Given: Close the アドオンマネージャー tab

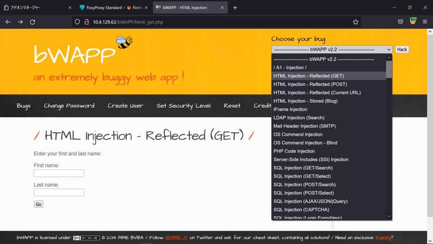Looking at the screenshot, I should [70, 8].
